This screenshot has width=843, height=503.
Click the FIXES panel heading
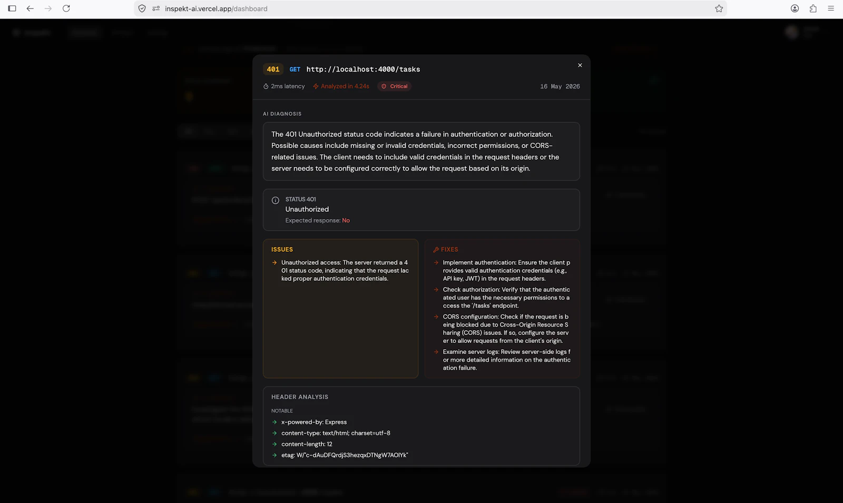coord(449,250)
